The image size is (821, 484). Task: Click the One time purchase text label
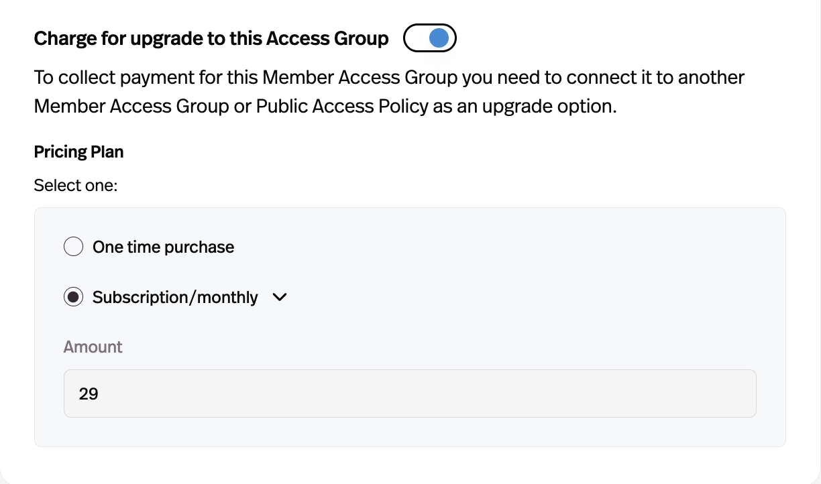point(162,247)
